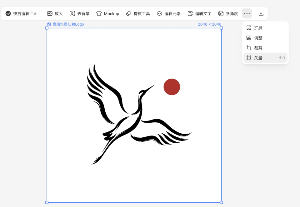Open the Mockup t-shirt tool
Viewport: 300px width, 207px height.
point(108,13)
